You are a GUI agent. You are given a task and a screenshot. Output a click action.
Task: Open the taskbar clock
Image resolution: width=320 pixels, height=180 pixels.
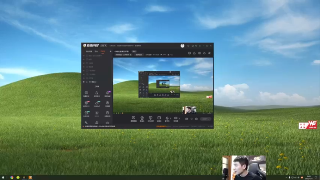click(x=308, y=178)
